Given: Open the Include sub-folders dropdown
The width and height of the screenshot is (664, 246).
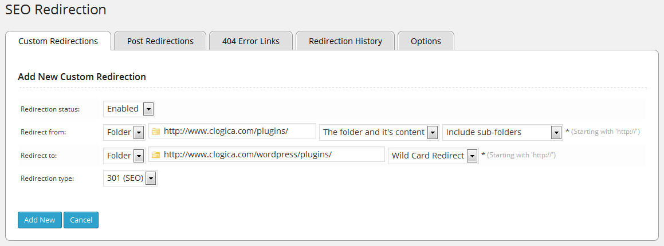Looking at the screenshot, I should click(502, 132).
